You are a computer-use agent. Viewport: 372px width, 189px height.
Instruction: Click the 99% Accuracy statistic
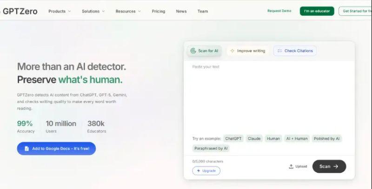click(26, 126)
